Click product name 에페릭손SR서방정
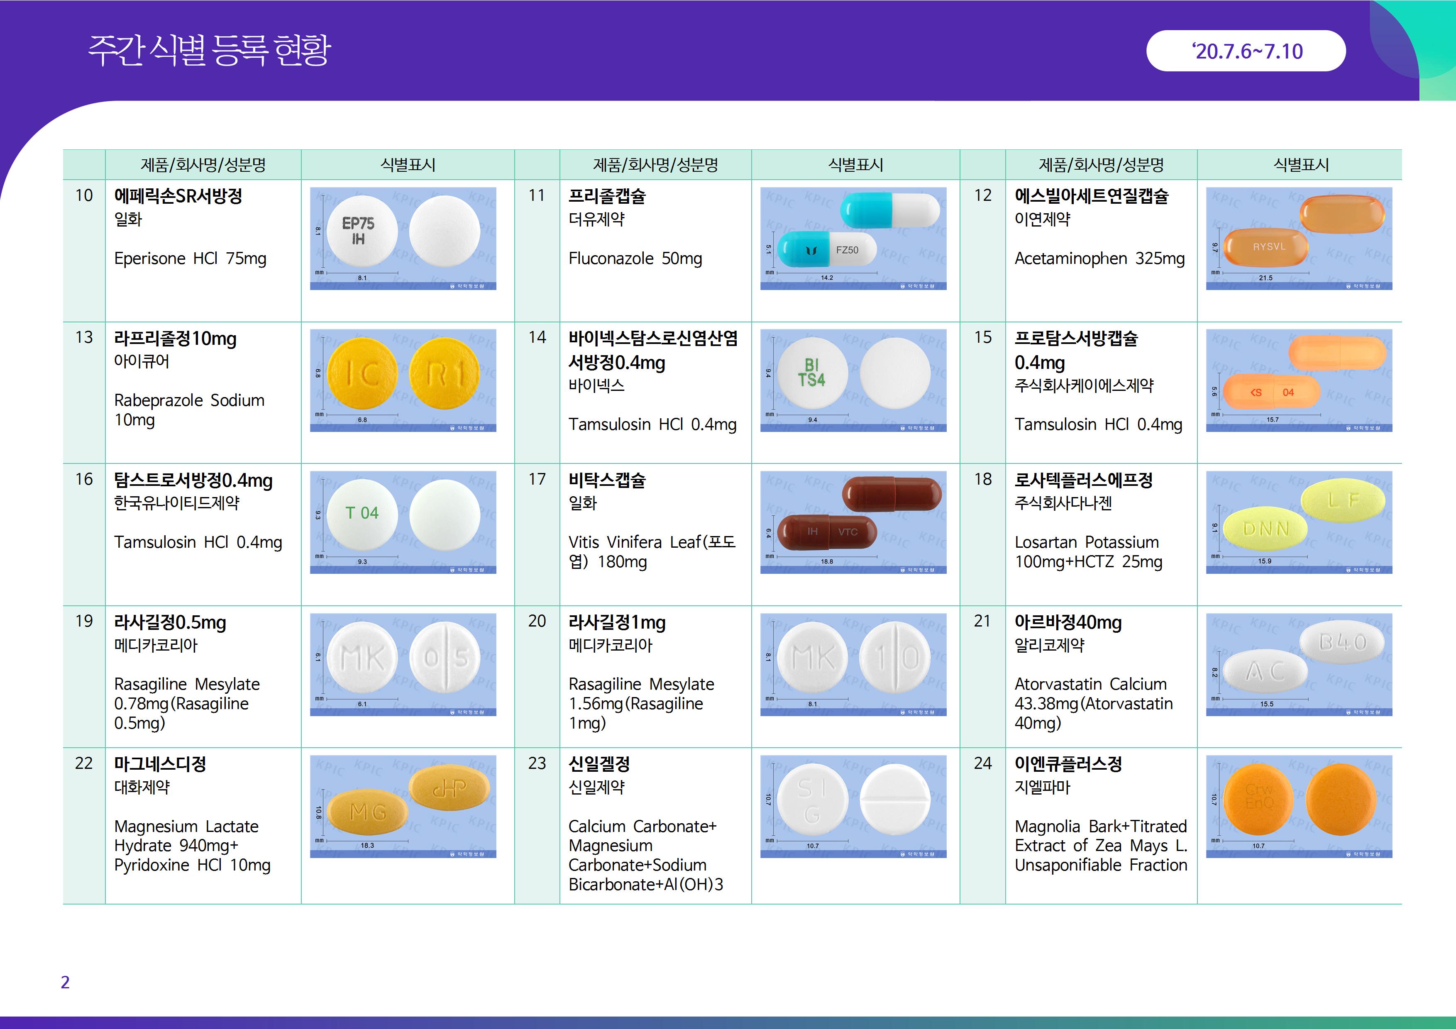This screenshot has height=1029, width=1456. 178,196
